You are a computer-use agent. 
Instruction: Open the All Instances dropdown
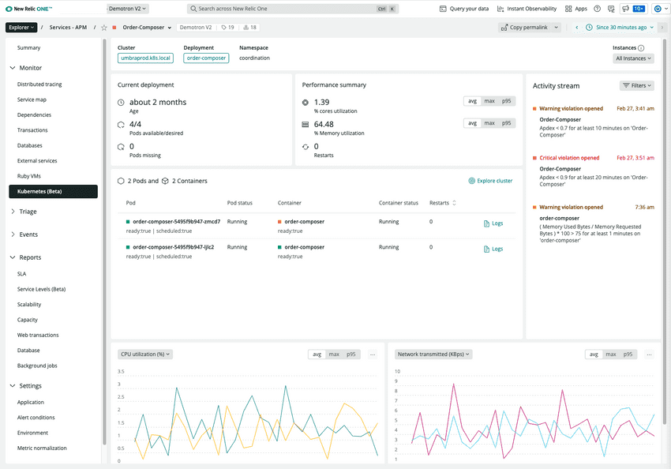[x=633, y=58]
